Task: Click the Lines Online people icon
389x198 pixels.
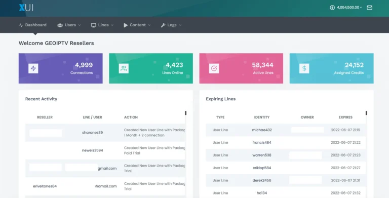Action: coord(124,68)
